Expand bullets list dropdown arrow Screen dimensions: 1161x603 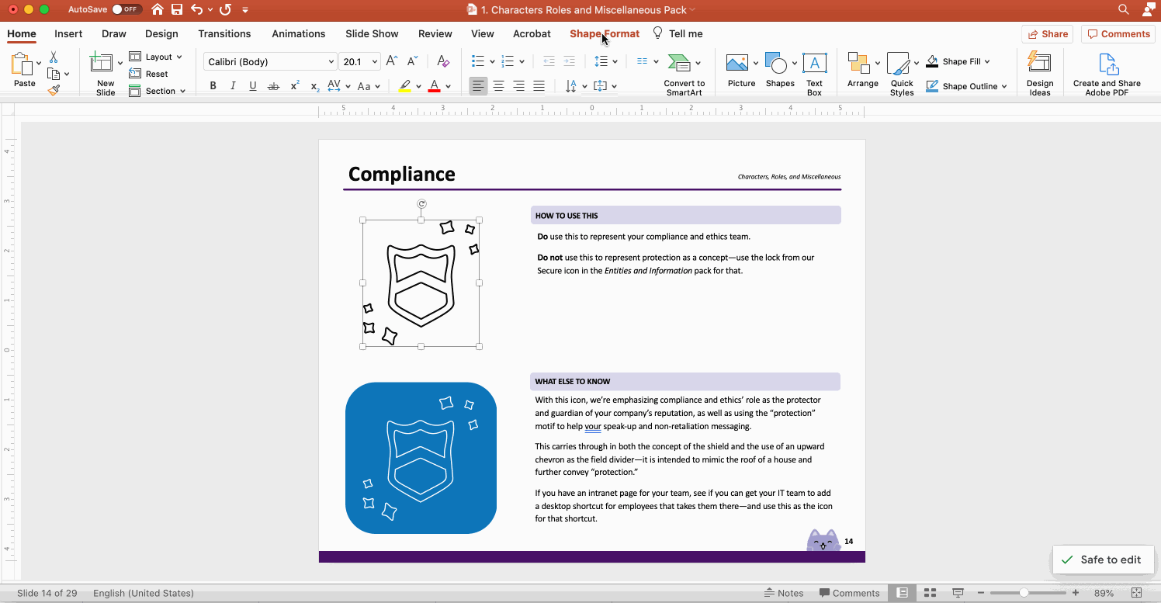tap(492, 61)
